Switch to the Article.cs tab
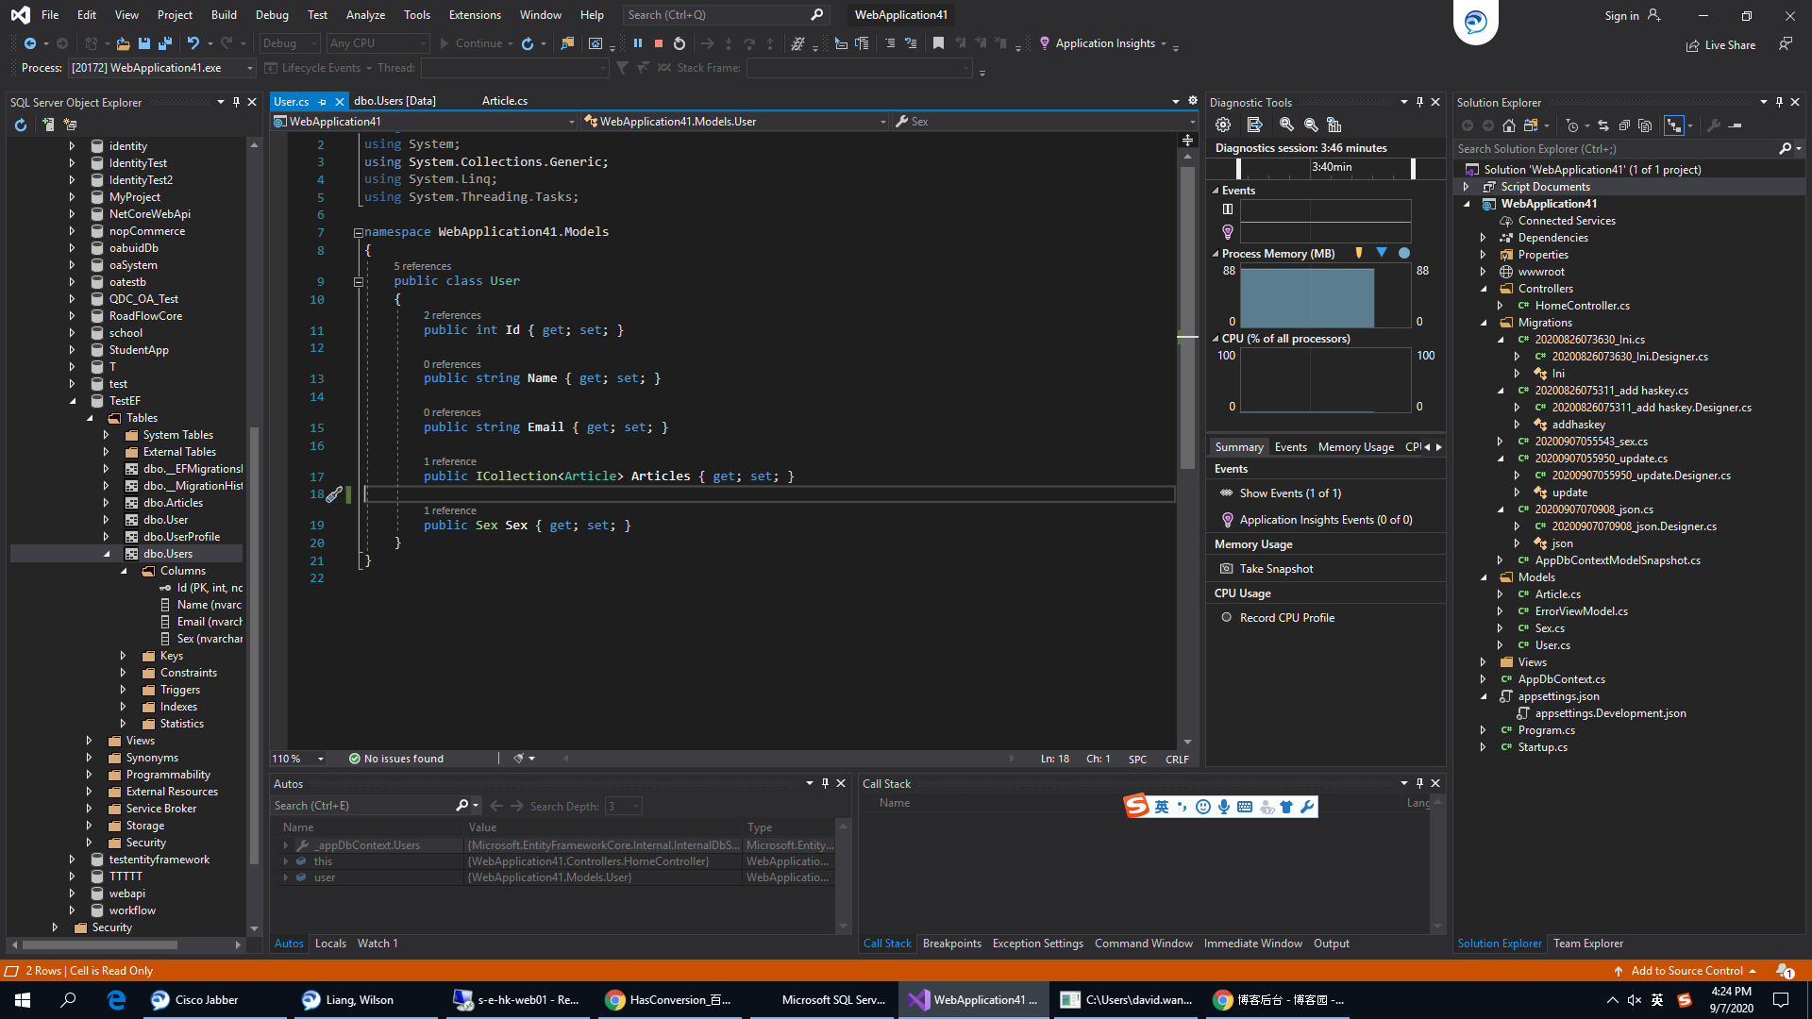Image resolution: width=1812 pixels, height=1019 pixels. (x=504, y=101)
